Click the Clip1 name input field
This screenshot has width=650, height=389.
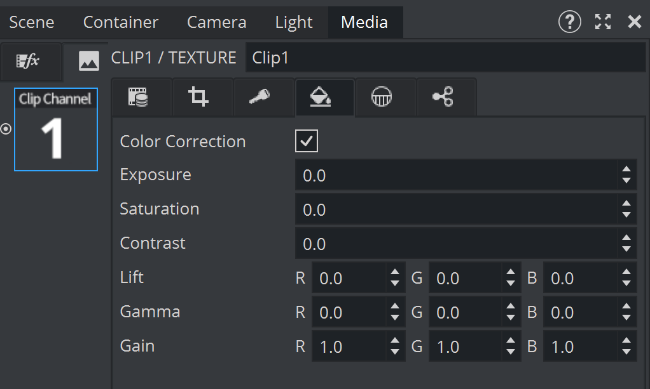point(445,58)
